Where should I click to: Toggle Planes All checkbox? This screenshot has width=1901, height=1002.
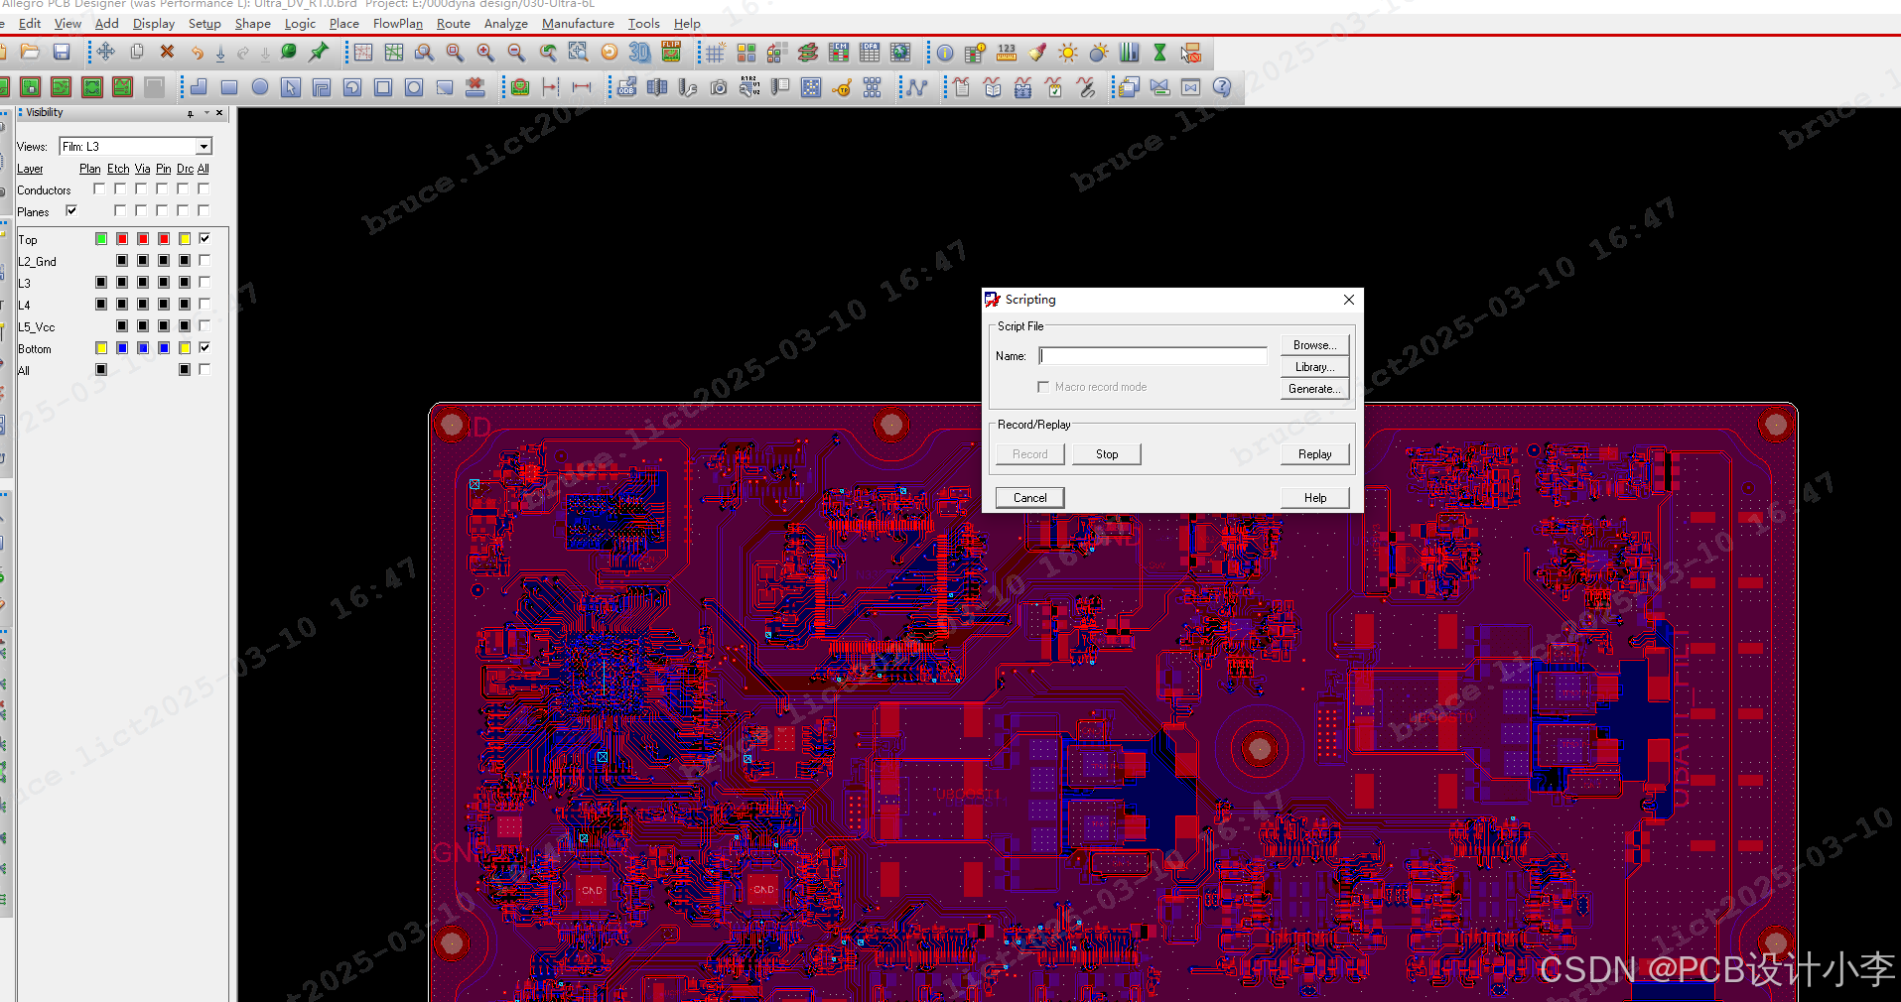tap(204, 210)
